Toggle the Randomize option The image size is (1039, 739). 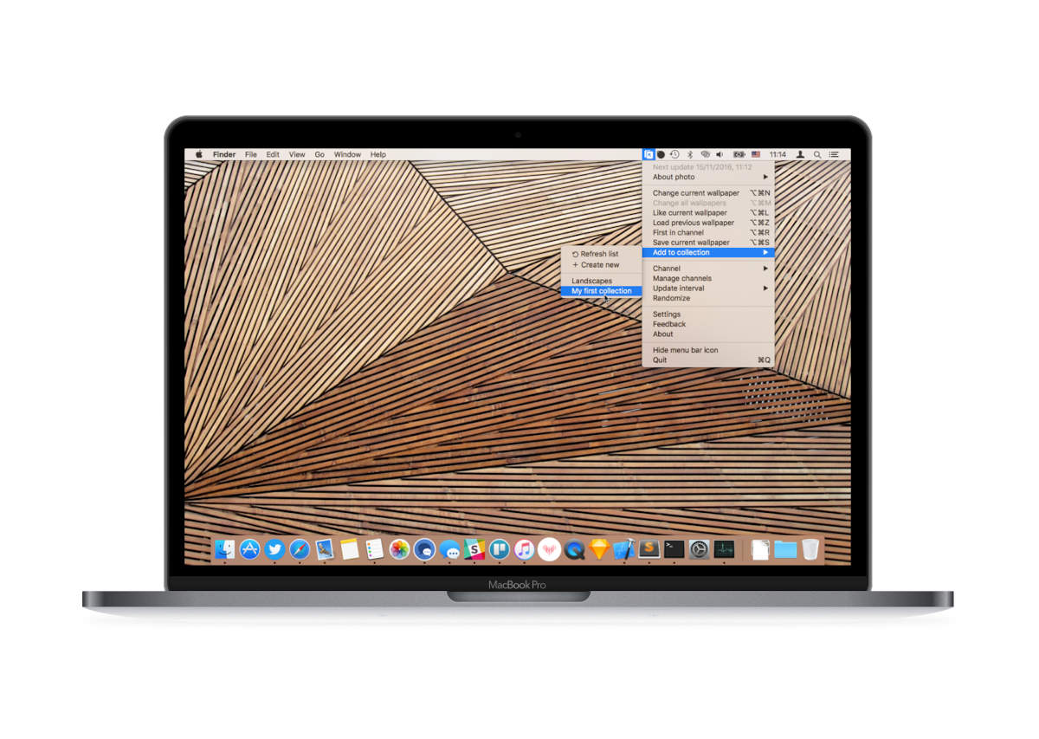(x=708, y=298)
